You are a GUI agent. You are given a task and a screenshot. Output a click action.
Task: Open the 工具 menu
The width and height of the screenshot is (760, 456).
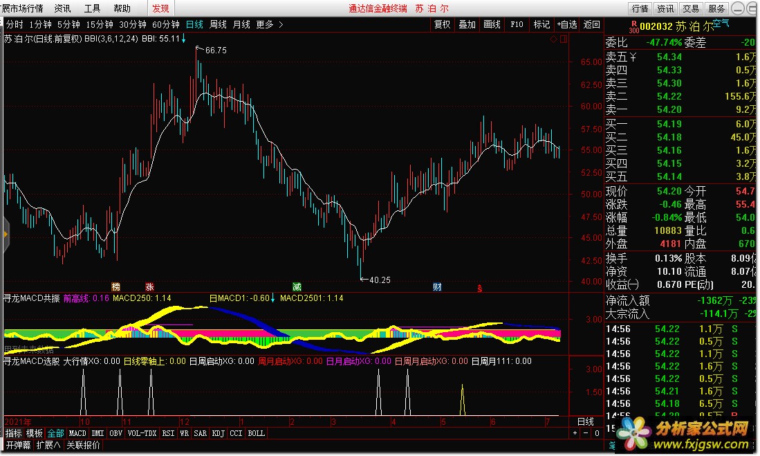[x=92, y=8]
